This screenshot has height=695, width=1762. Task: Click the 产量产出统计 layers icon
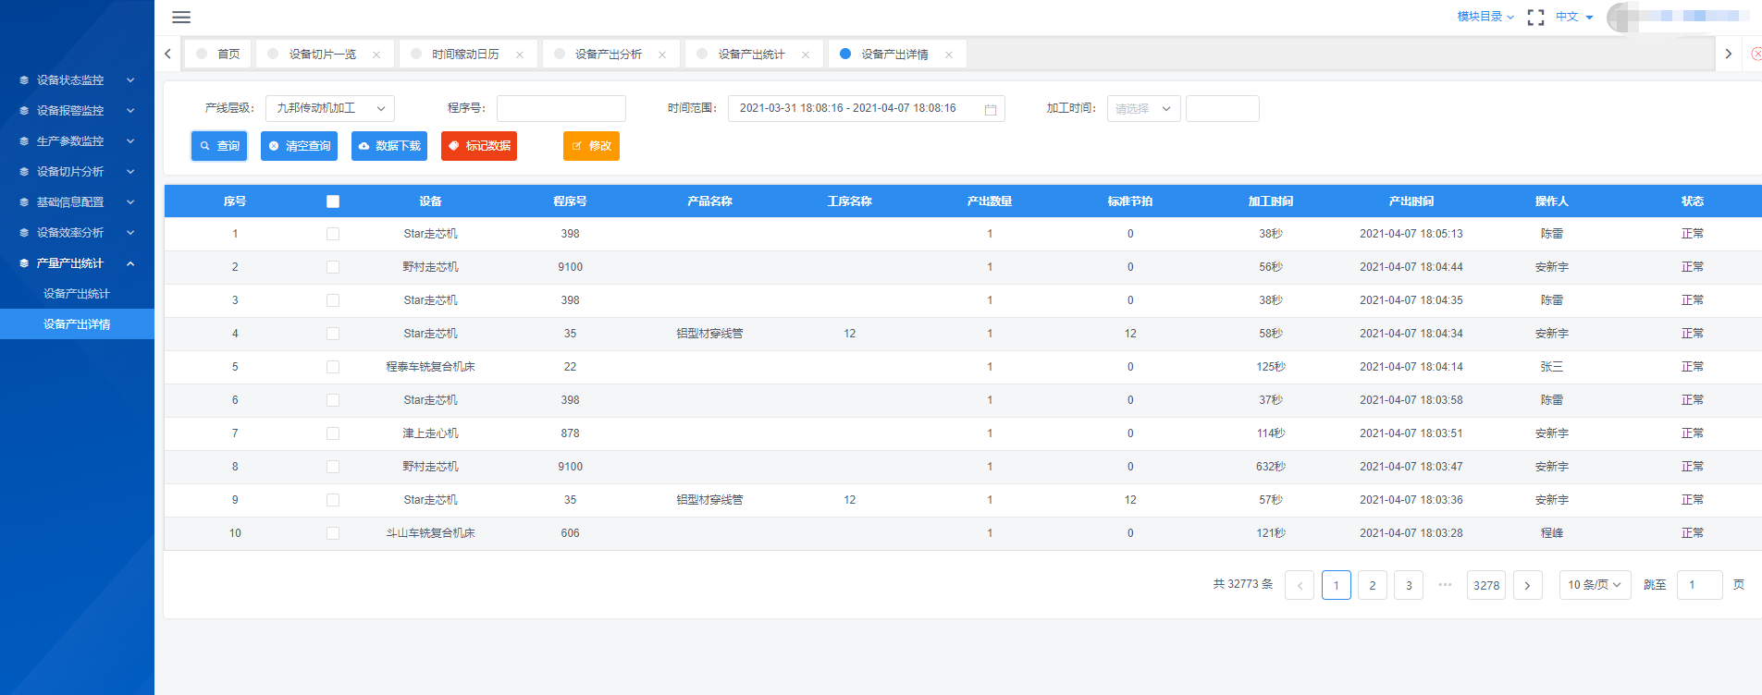tap(24, 263)
